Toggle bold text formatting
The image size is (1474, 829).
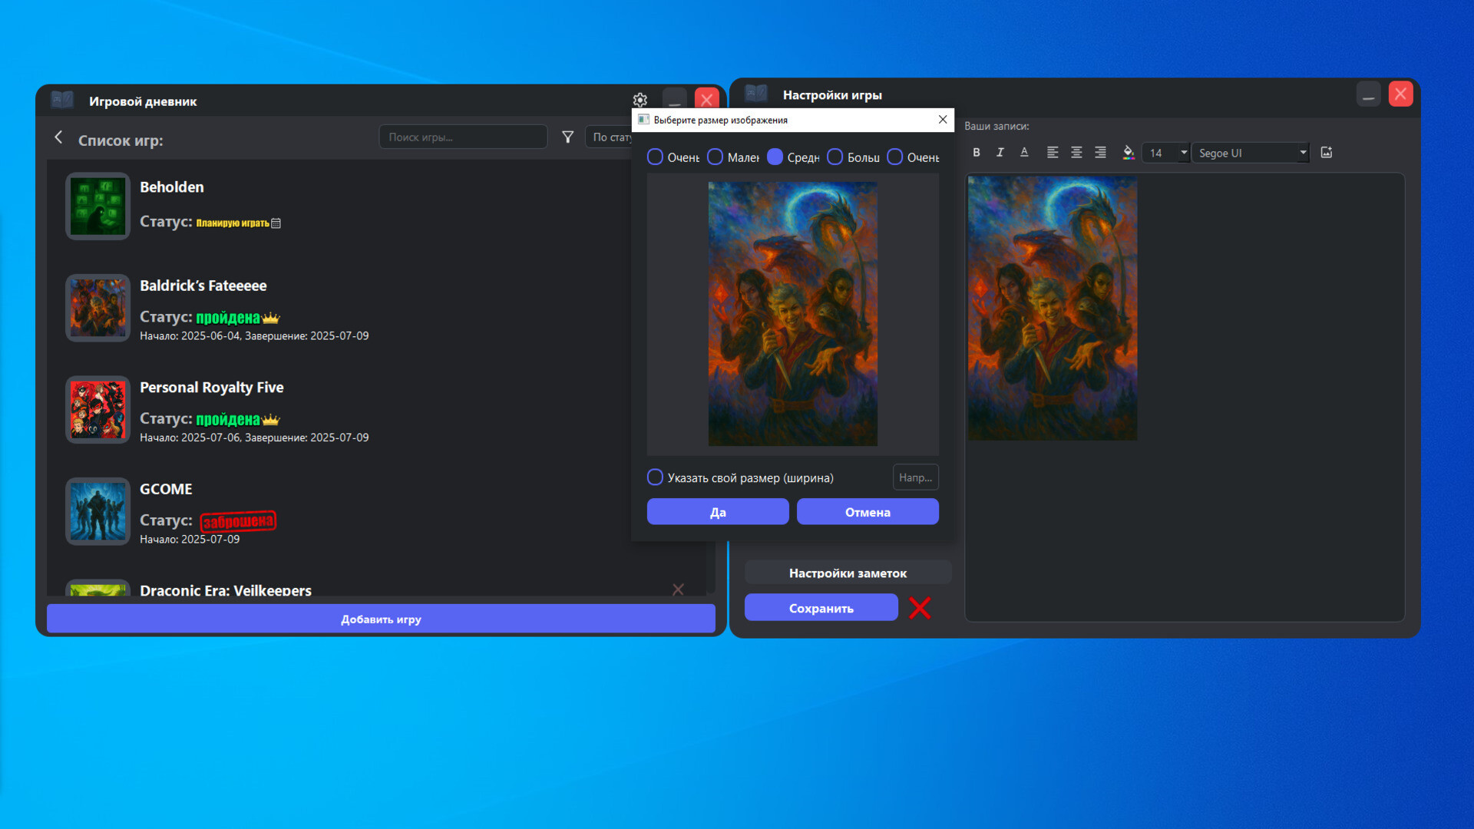coord(977,153)
